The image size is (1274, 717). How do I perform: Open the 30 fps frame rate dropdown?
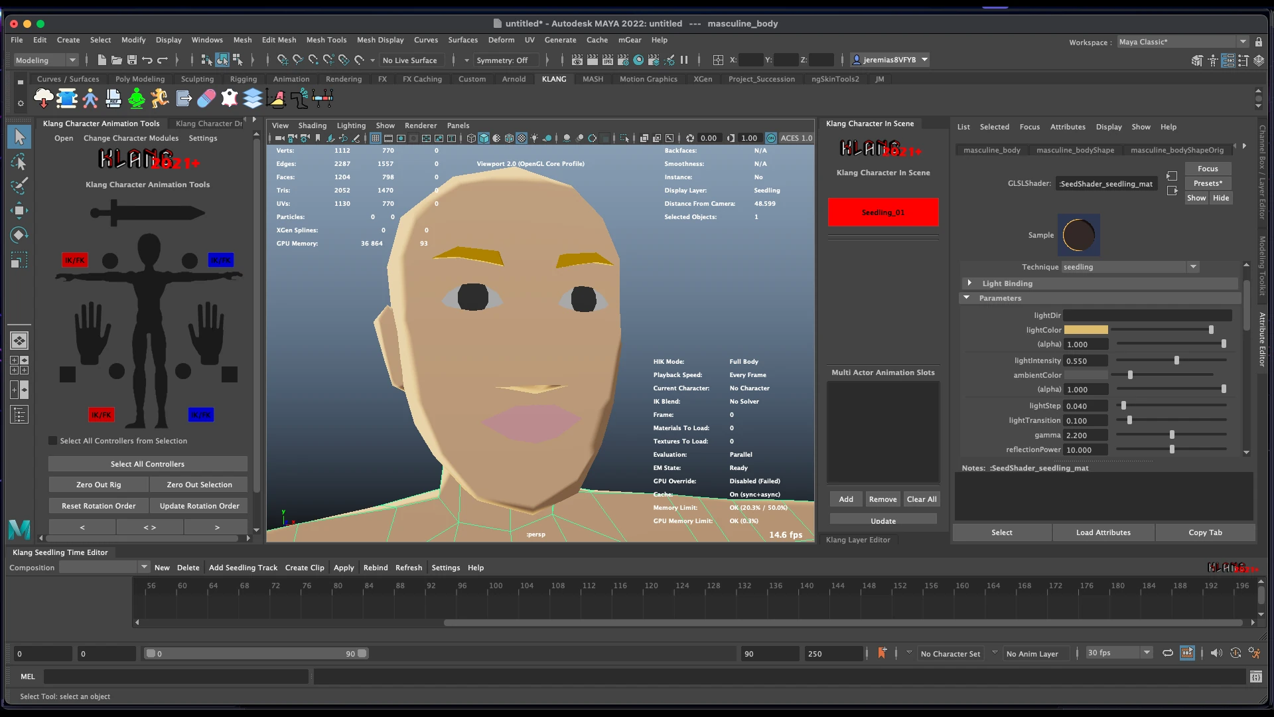point(1119,653)
